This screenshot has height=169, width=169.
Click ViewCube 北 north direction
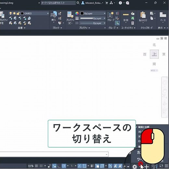154,45
